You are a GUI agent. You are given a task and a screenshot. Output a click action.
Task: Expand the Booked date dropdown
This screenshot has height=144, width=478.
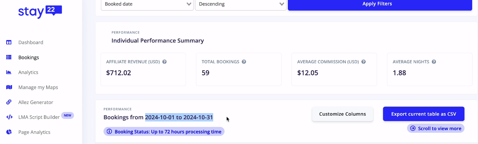click(147, 4)
